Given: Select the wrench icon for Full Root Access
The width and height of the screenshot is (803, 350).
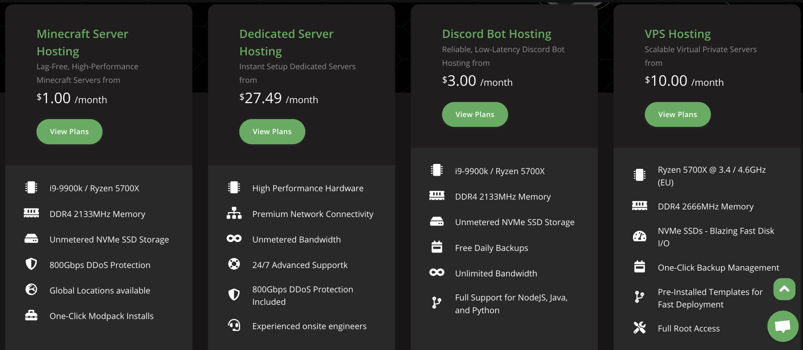Looking at the screenshot, I should [640, 328].
